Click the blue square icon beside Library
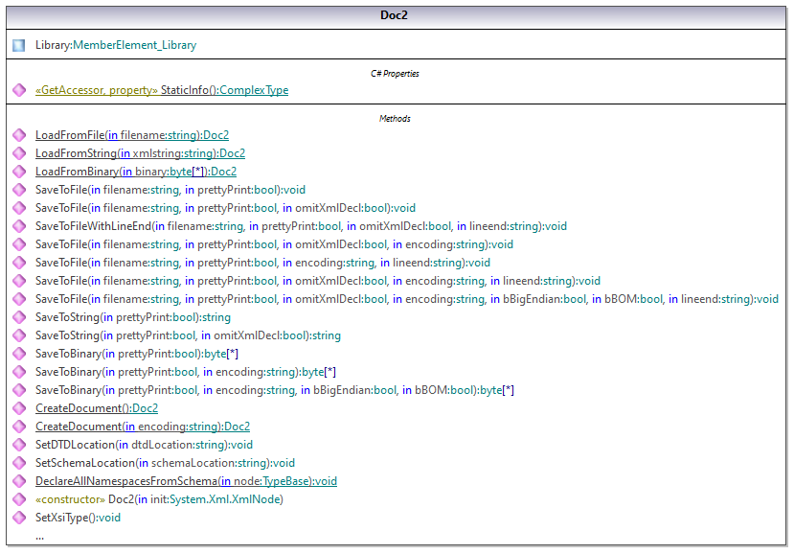 (19, 45)
